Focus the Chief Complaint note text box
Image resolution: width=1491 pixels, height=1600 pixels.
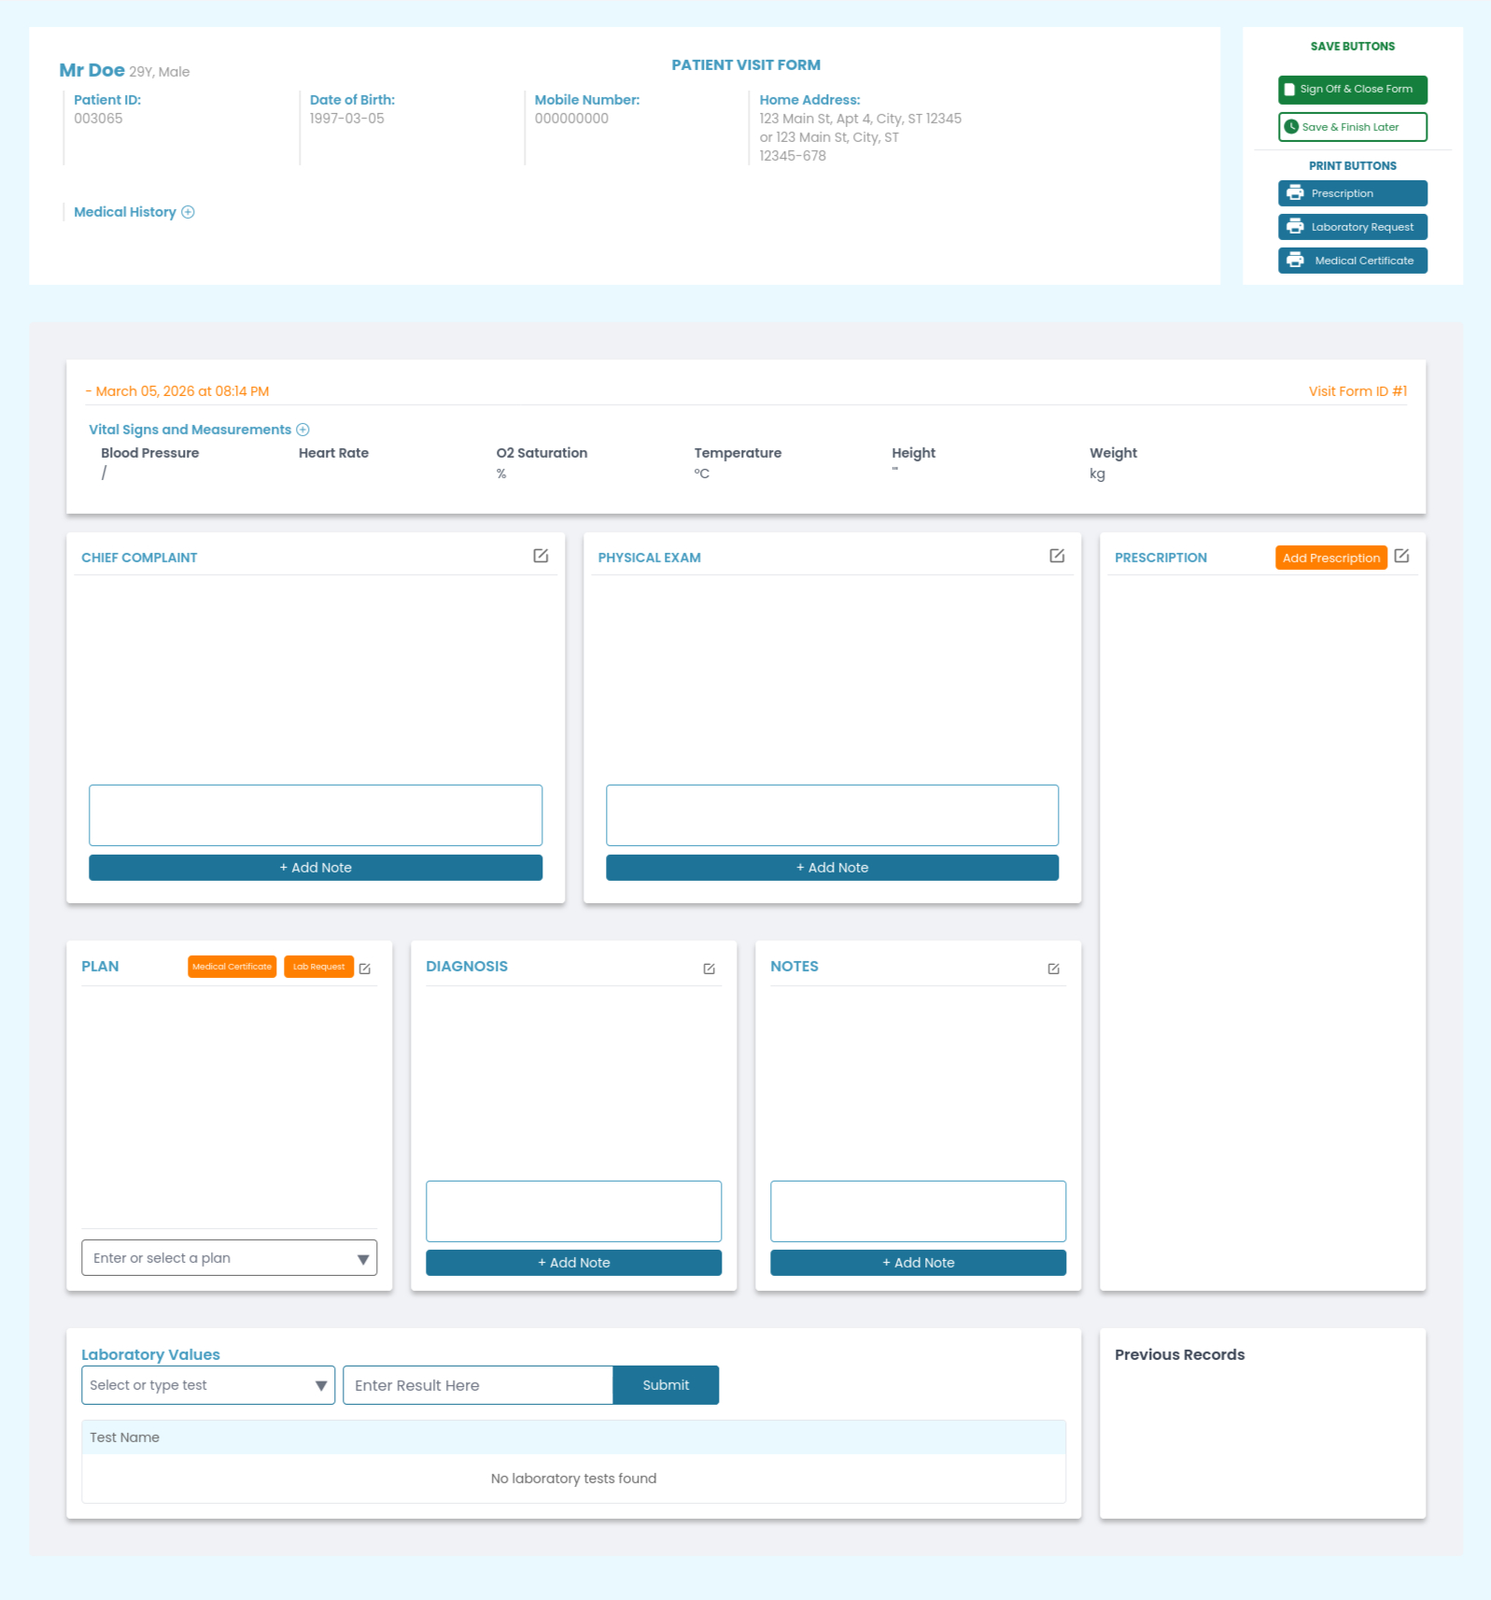(316, 815)
